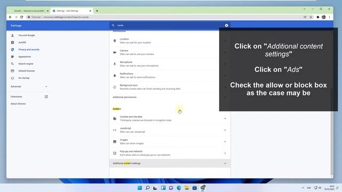The width and height of the screenshot is (342, 192).
Task: Open the Extensions external link in sidebar
Action: (46, 97)
